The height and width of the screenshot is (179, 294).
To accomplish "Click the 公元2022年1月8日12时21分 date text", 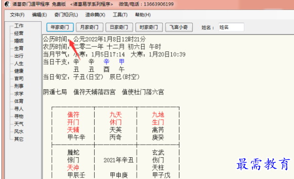I will tap(109, 39).
